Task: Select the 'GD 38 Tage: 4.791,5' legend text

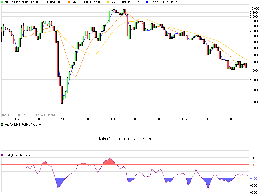Action: (163, 2)
